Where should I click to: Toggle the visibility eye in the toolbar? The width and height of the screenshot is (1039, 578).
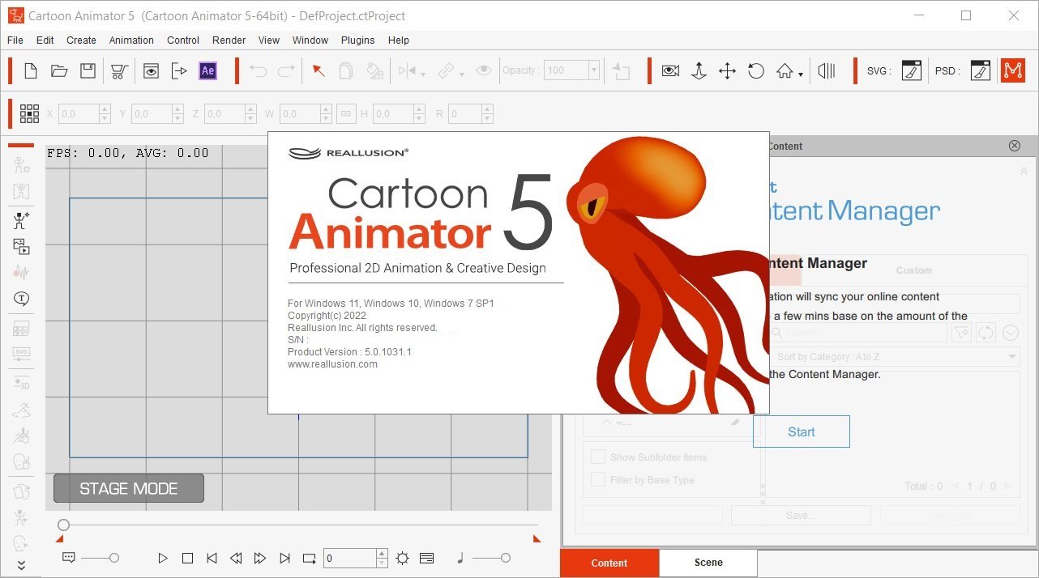point(484,70)
